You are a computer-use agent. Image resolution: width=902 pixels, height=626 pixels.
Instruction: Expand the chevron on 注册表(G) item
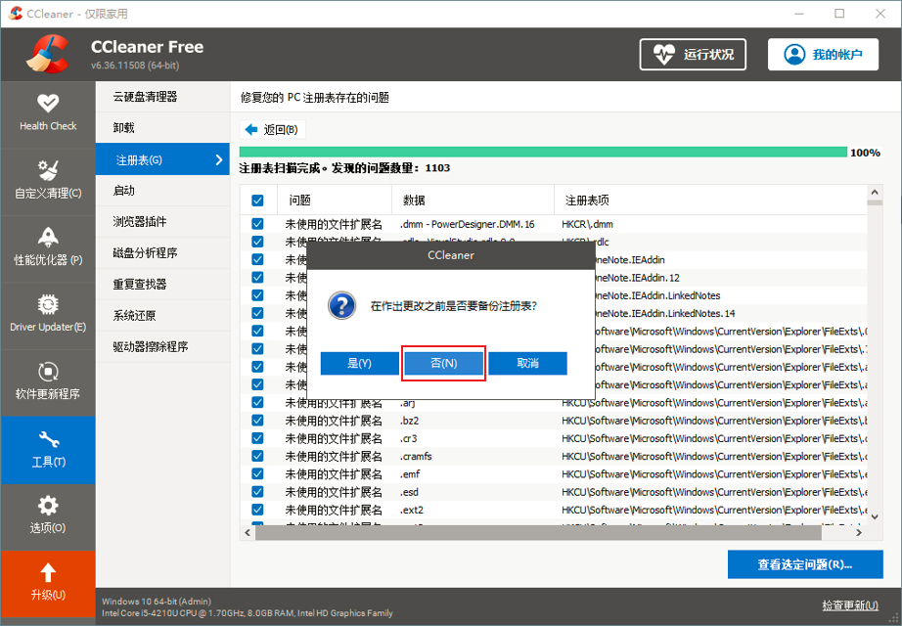click(x=218, y=159)
